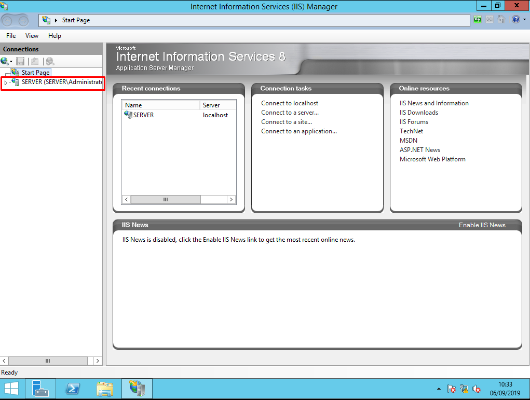The height and width of the screenshot is (400, 530).
Task: Open File Explorer from taskbar
Action: pyautogui.click(x=105, y=389)
